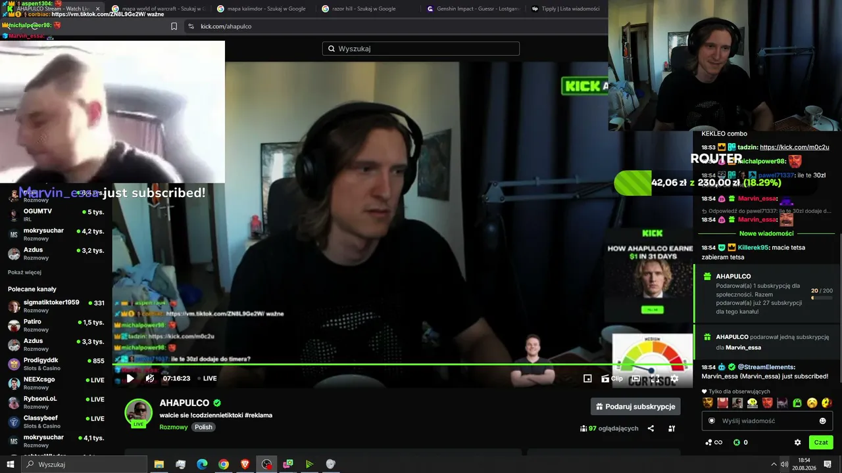Open the mini player icon left of Clip
The image size is (842, 473).
pyautogui.click(x=587, y=378)
